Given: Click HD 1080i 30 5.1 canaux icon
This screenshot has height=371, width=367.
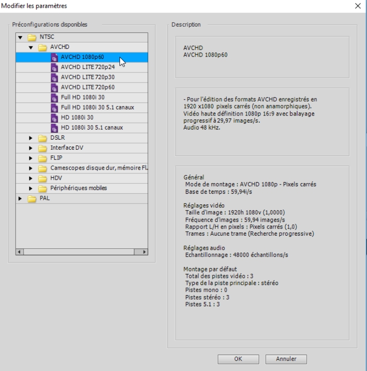Looking at the screenshot, I should [55, 128].
